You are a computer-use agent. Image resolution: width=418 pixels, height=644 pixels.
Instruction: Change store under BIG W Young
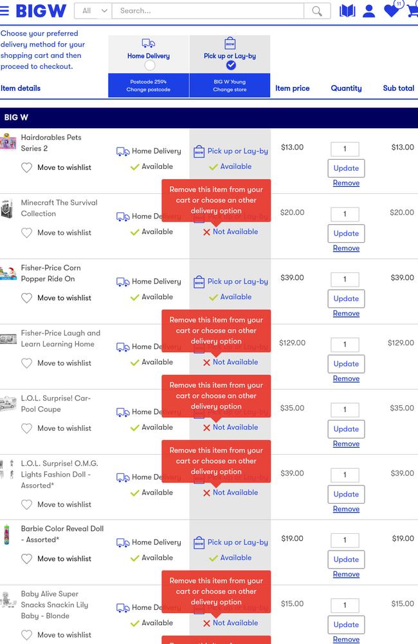click(230, 90)
